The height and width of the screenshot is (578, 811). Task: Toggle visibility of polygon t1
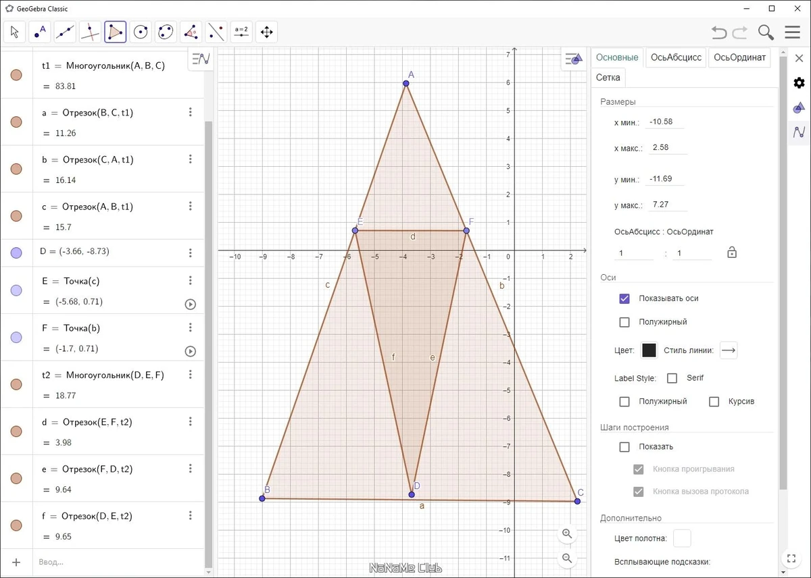16,74
